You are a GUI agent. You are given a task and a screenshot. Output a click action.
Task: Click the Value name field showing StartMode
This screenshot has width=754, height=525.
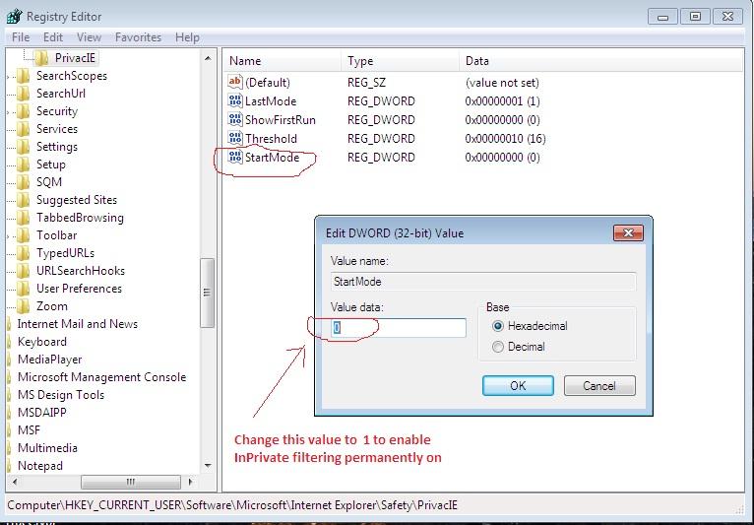(x=483, y=282)
